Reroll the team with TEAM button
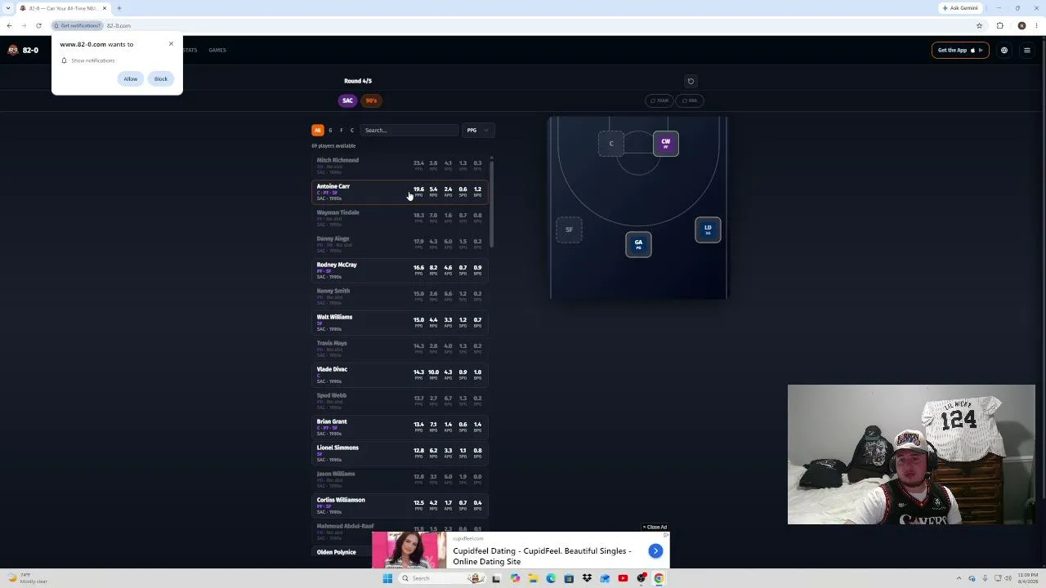This screenshot has width=1046, height=588. (x=659, y=100)
